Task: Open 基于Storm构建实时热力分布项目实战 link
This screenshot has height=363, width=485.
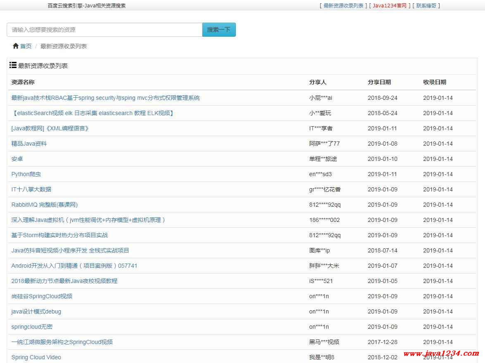Action: [59, 235]
